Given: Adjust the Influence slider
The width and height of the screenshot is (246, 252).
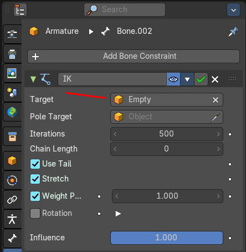Looking at the screenshot, I should point(167,238).
